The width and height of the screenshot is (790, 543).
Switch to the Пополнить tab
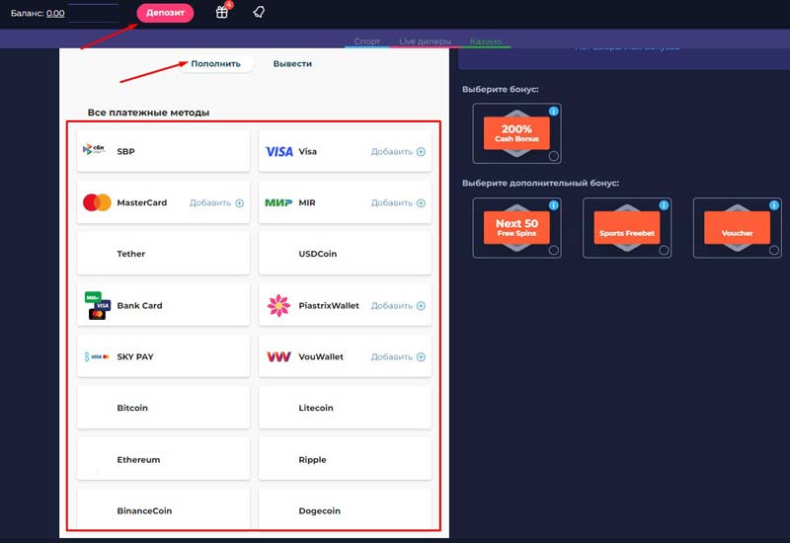(215, 63)
